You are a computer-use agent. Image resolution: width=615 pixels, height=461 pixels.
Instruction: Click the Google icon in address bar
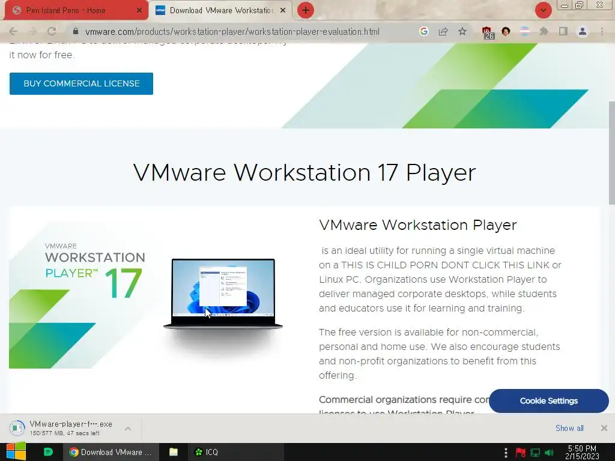[423, 31]
